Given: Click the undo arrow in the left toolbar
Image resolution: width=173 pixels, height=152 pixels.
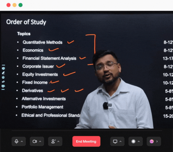Looking at the screenshot, I should pos(3,82).
